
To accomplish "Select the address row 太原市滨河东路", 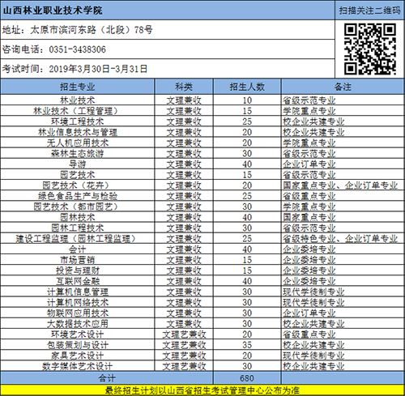I will (x=168, y=30).
